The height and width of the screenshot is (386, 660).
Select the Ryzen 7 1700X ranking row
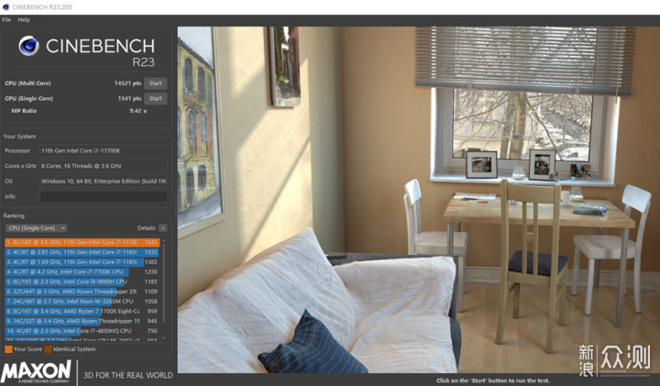82,311
